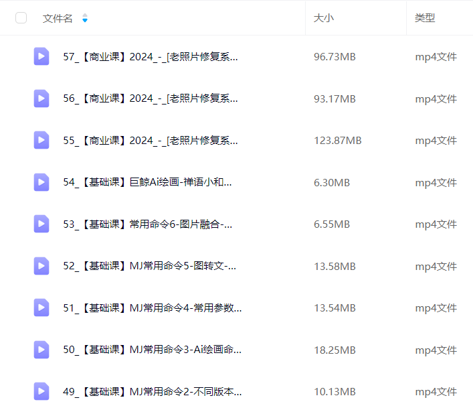Click the video icon for file 55_
This screenshot has height=410, width=473.
coord(41,140)
